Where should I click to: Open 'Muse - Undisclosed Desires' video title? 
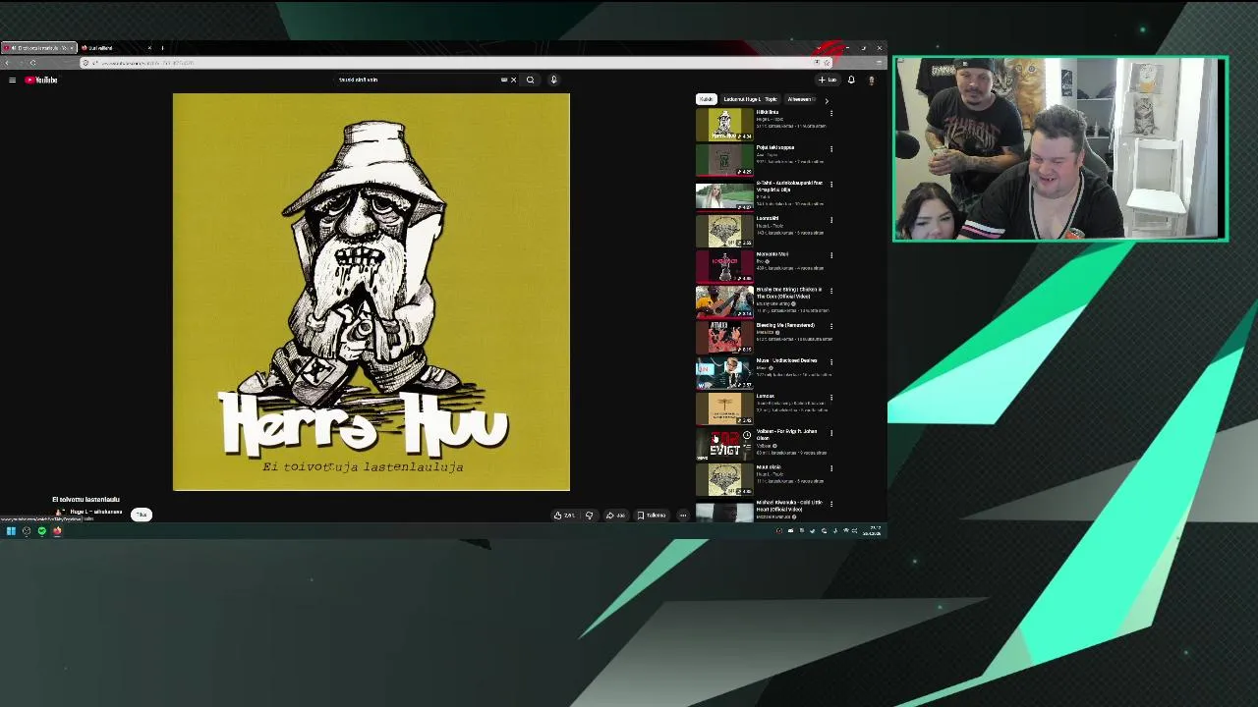[x=787, y=360]
